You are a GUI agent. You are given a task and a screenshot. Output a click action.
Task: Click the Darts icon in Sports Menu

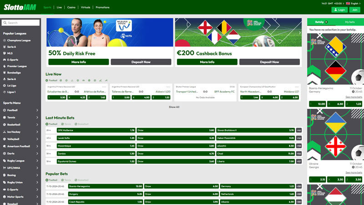(x=4, y=154)
